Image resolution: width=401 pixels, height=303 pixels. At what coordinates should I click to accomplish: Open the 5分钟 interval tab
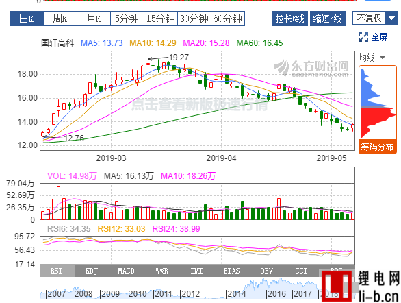coord(127,19)
